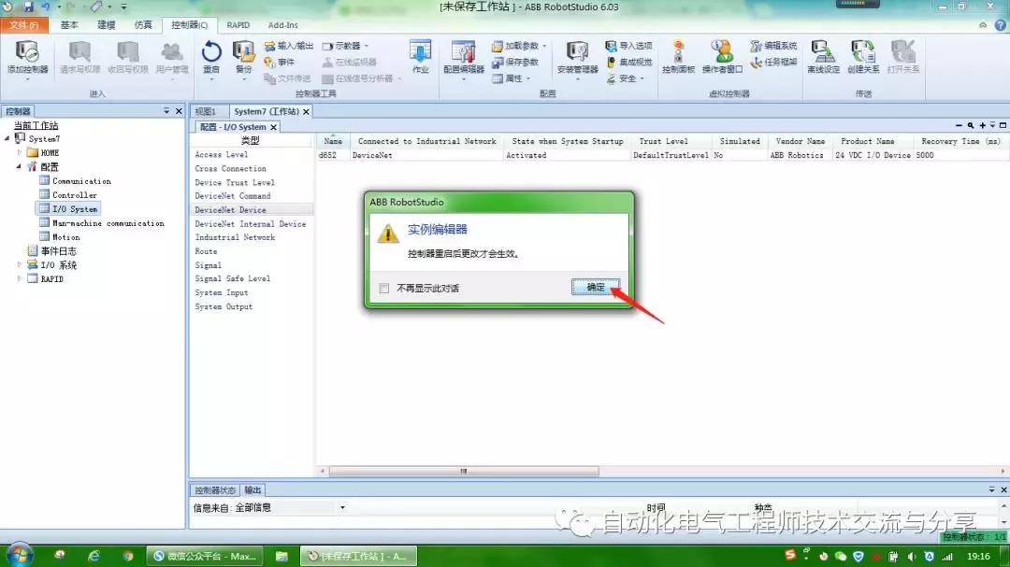This screenshot has width=1010, height=567.
Task: Open the Windows Start orb
Action: click(x=20, y=556)
